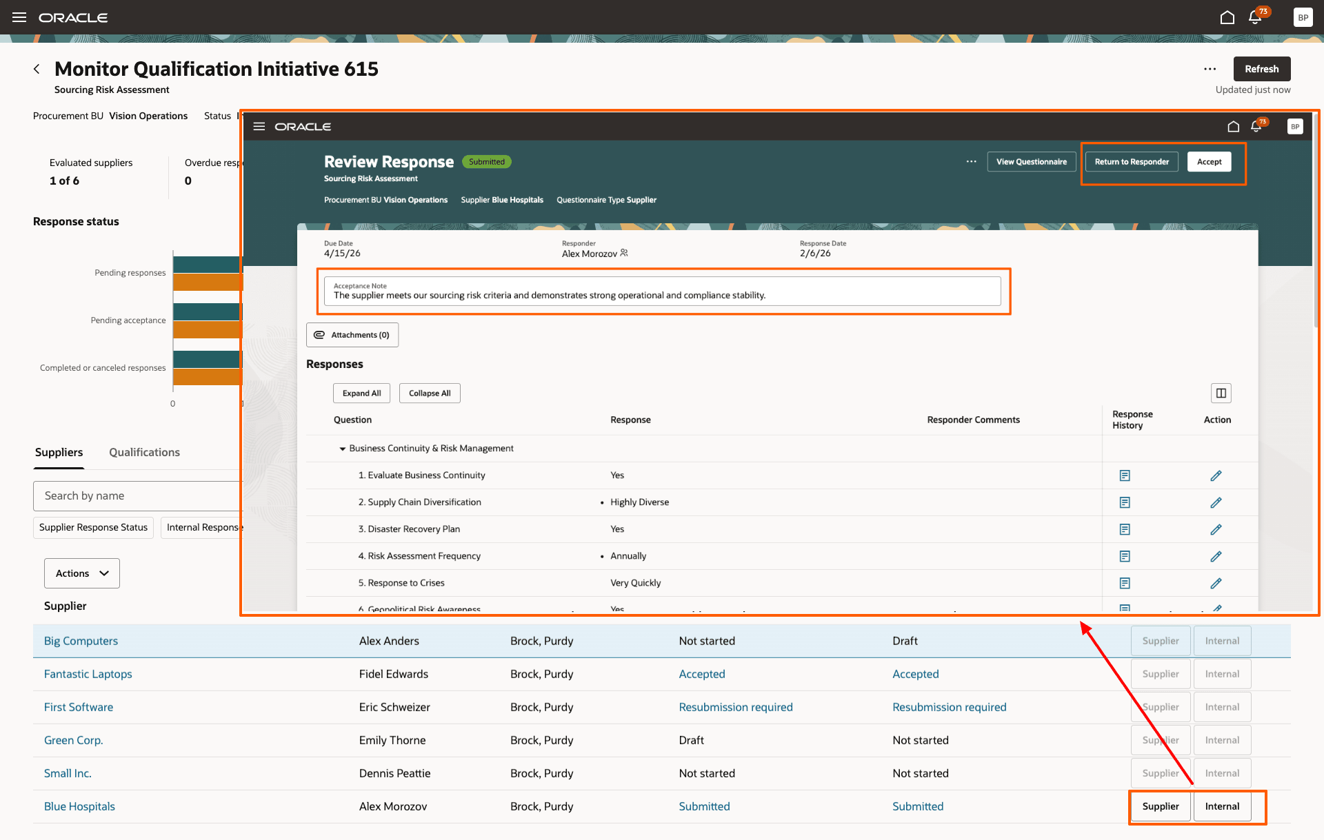Open the more actions ellipsis near Refresh

pos(1210,69)
